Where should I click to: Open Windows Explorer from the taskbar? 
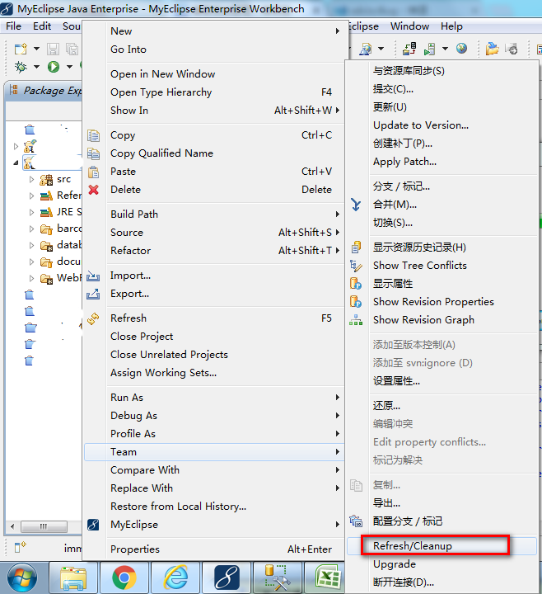coord(73,578)
